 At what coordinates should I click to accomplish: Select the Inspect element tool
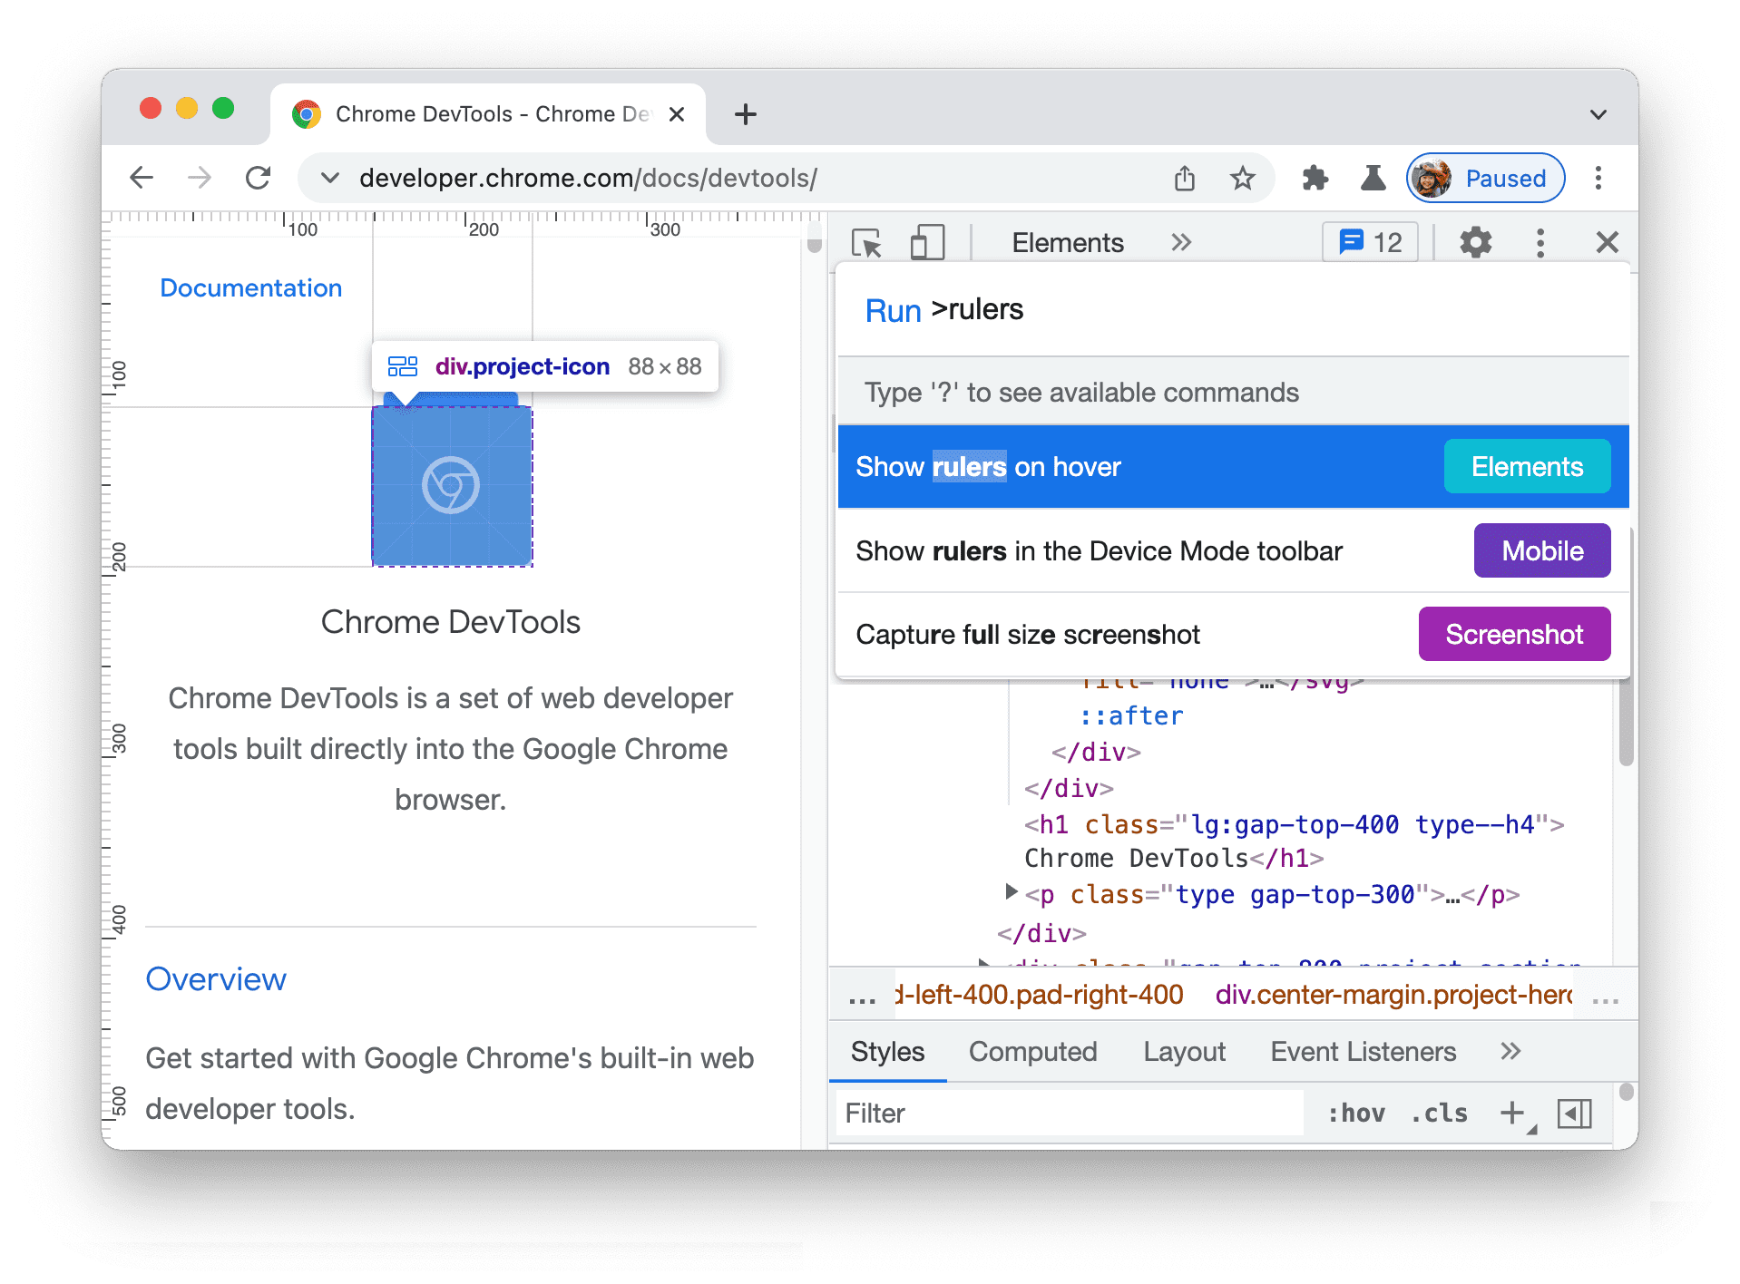(x=866, y=242)
